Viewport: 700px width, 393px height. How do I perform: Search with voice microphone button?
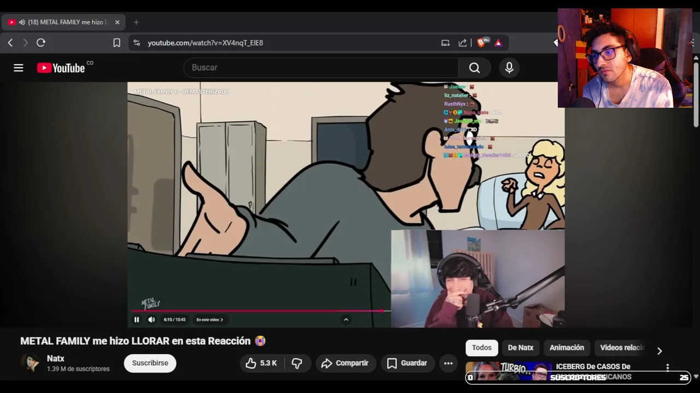[x=509, y=68]
